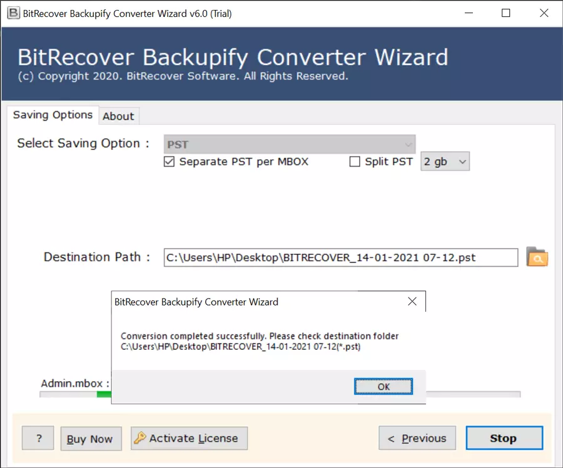Click the dialog title BitRecover Backupify Converter Wizard
563x468 pixels.
[196, 302]
